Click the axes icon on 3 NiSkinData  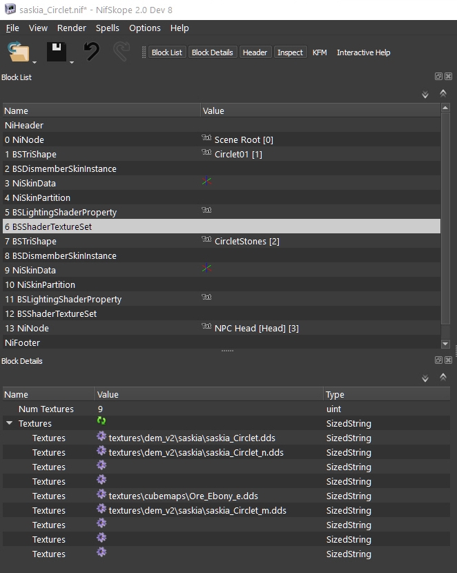point(206,183)
